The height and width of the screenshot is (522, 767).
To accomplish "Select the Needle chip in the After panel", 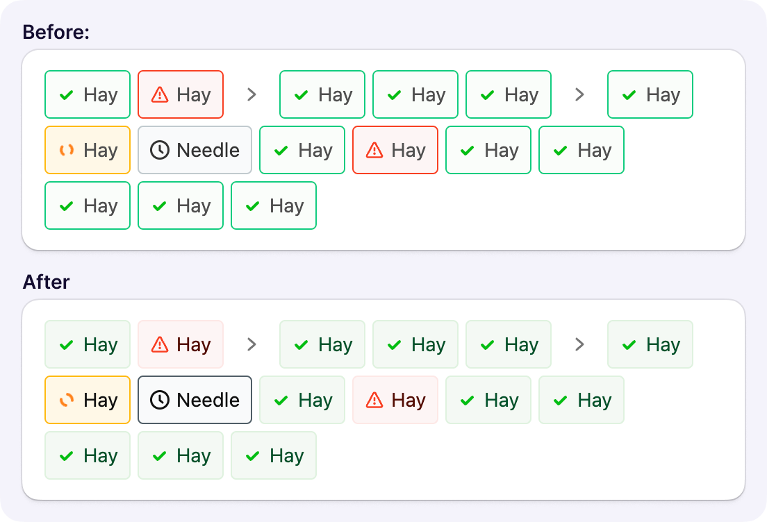I will [195, 400].
